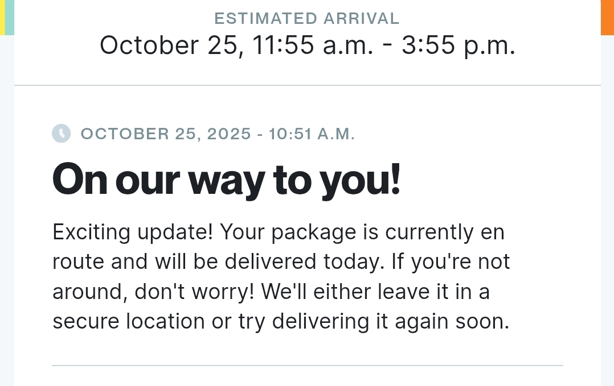Viewport: 614px width, 386px height.
Task: Click the word "currently" in the message
Action: (x=429, y=233)
